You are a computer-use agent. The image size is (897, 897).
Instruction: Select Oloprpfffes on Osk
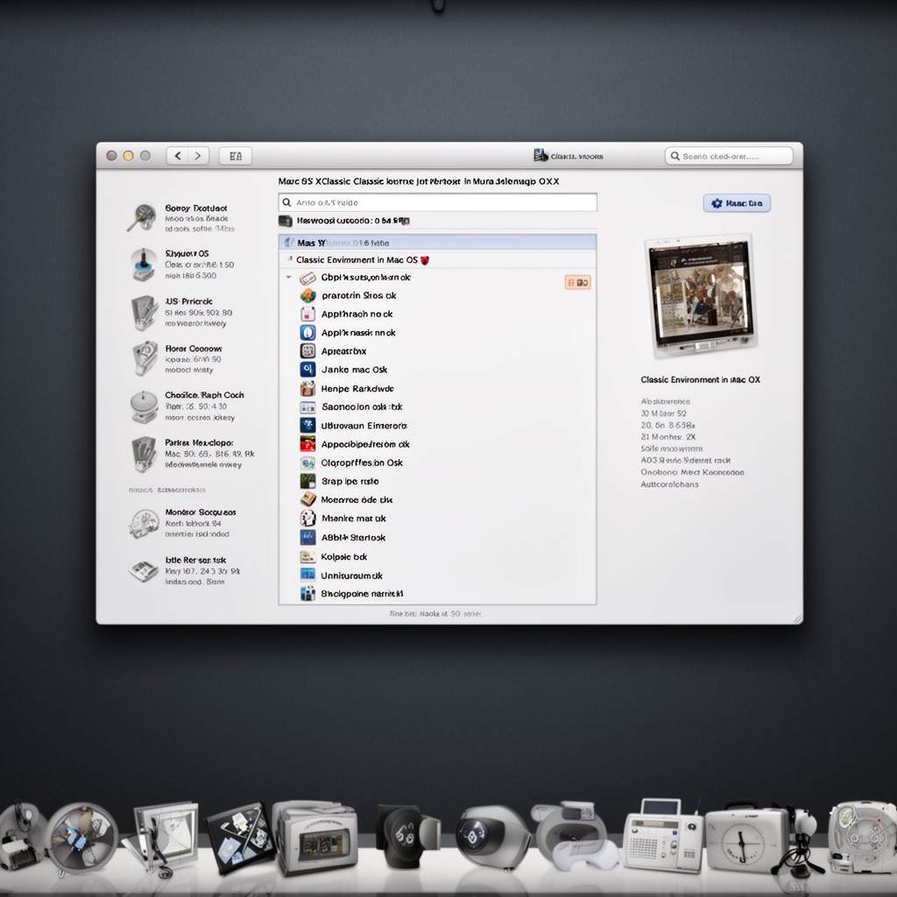(438, 463)
